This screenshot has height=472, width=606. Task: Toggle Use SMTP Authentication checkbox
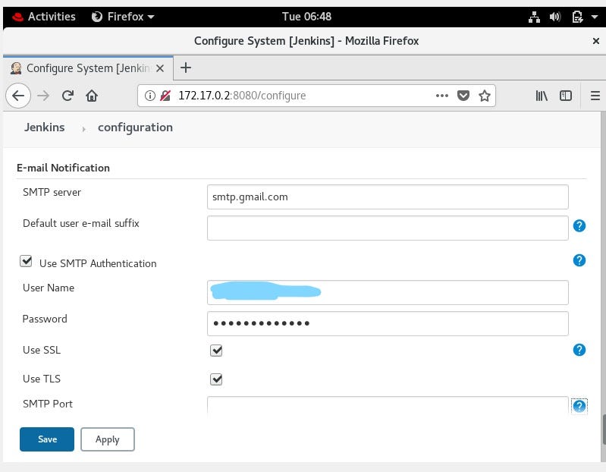pos(26,261)
